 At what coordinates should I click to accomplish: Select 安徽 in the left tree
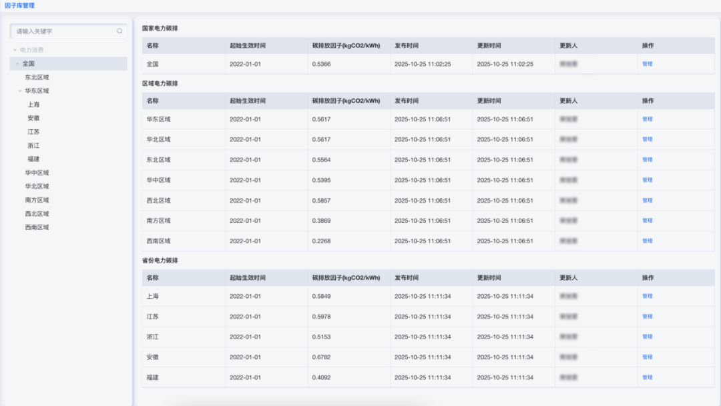click(33, 118)
